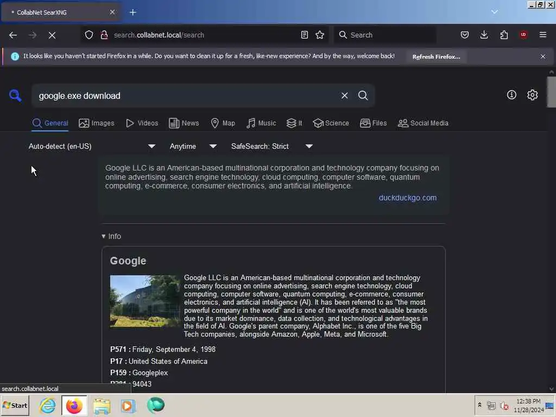The height and width of the screenshot is (417, 556).
Task: Click the P159 : Googleplex line
Action: pos(139,372)
